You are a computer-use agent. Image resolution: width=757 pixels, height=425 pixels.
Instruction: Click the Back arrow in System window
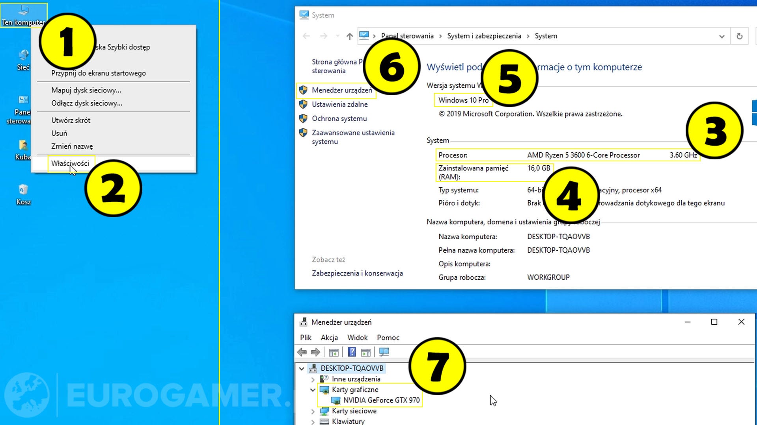click(x=306, y=36)
